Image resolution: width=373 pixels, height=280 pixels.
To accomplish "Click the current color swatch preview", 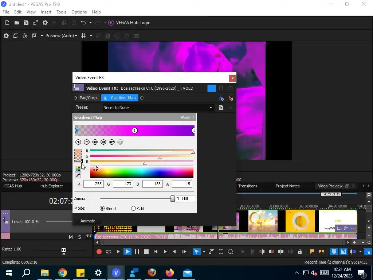I will [78, 156].
